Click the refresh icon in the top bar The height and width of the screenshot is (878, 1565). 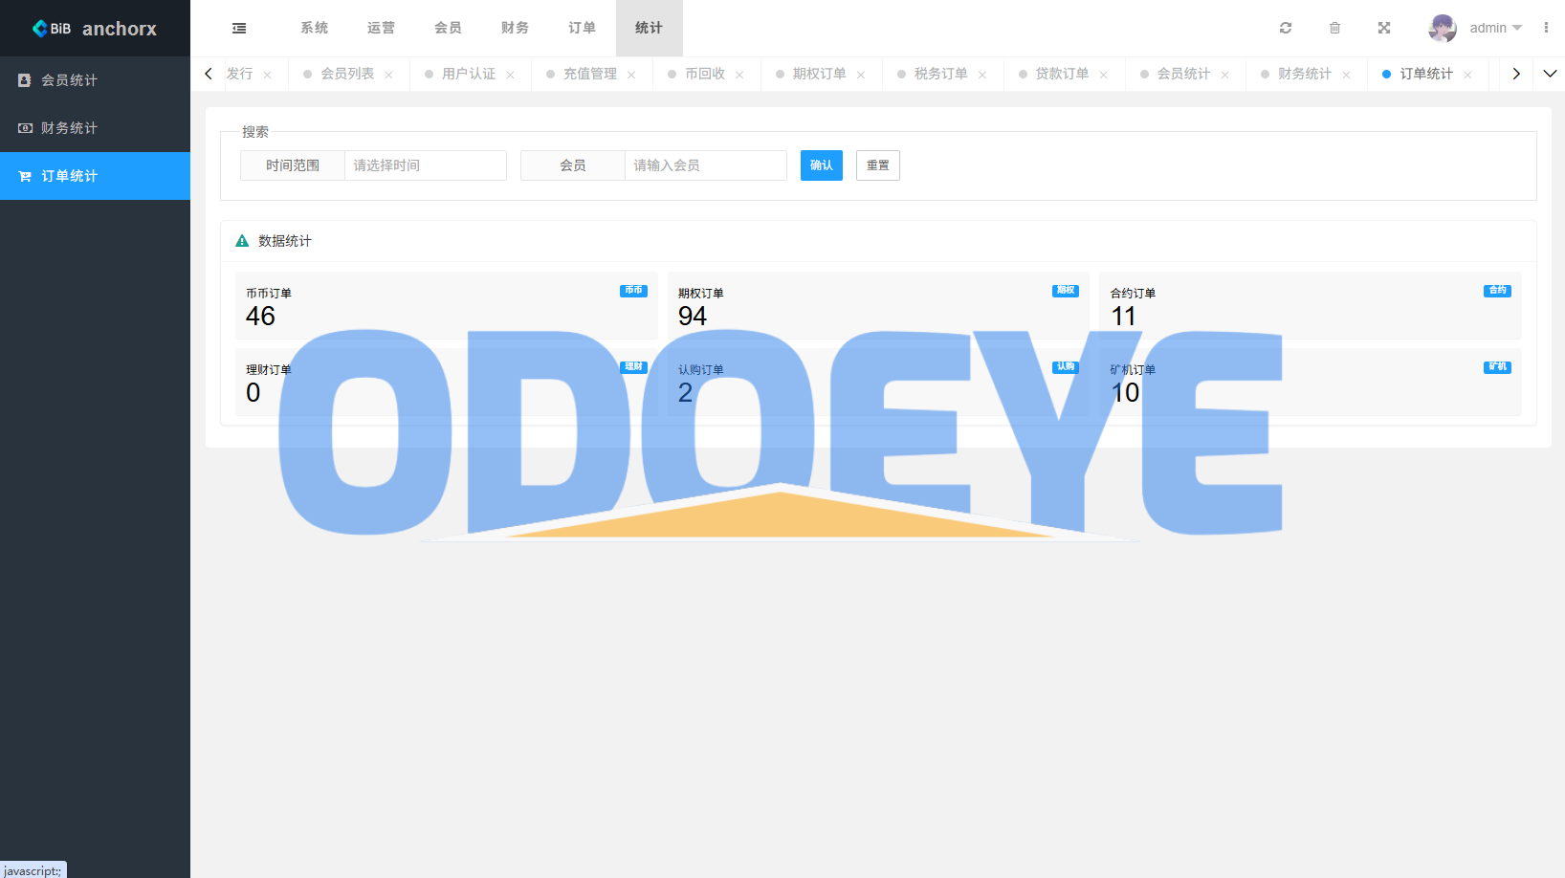click(1286, 29)
